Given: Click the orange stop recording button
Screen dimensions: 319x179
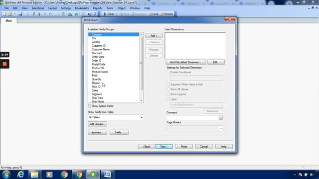Looking at the screenshot, I should [4, 64].
